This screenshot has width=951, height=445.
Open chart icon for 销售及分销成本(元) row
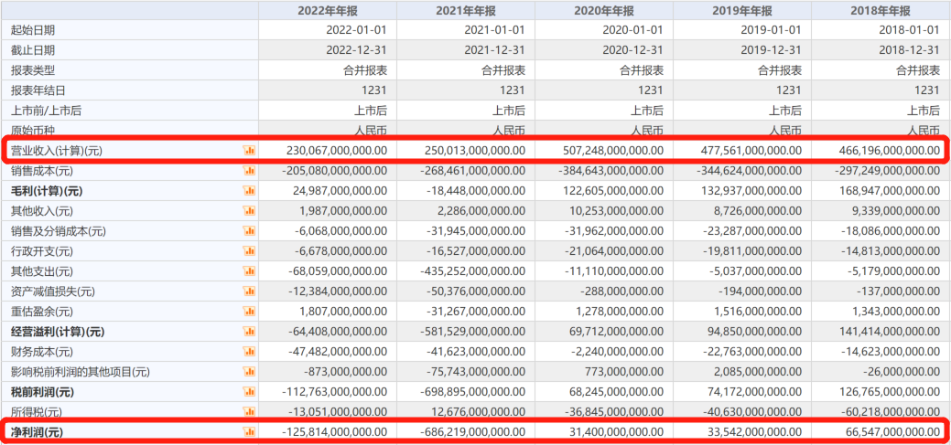point(249,230)
